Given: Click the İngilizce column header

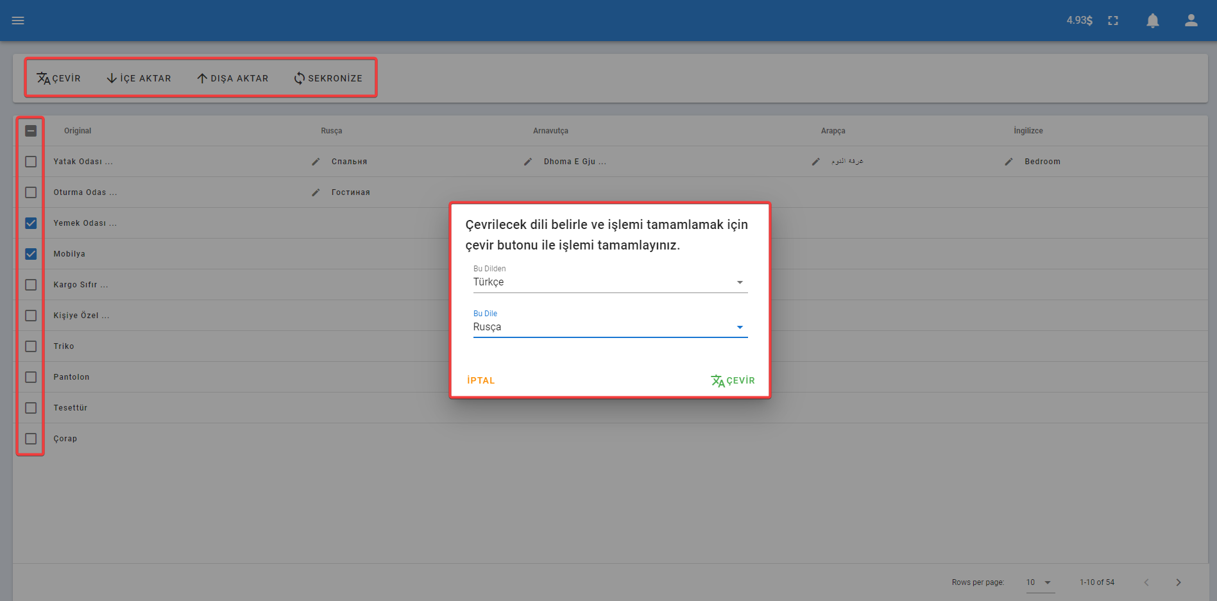Looking at the screenshot, I should click(x=1028, y=131).
